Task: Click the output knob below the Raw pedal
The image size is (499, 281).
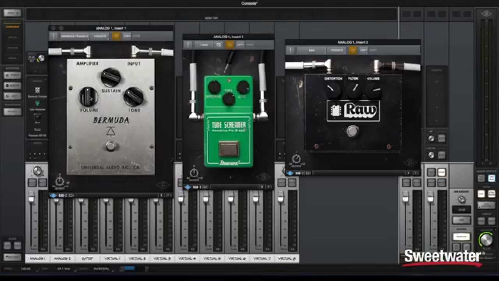Action: [x=296, y=159]
